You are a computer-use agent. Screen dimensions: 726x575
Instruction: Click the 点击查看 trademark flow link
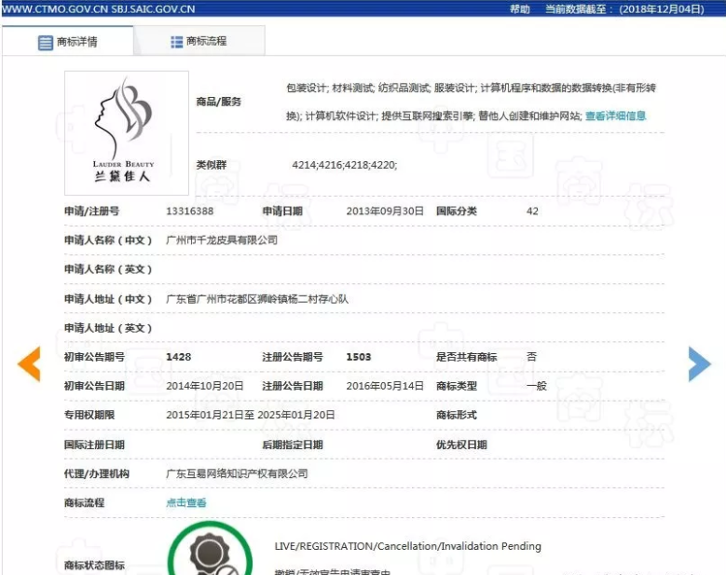tap(185, 502)
